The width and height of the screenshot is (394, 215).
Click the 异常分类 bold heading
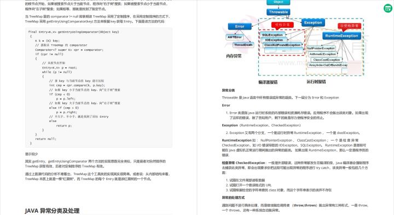click(x=228, y=90)
